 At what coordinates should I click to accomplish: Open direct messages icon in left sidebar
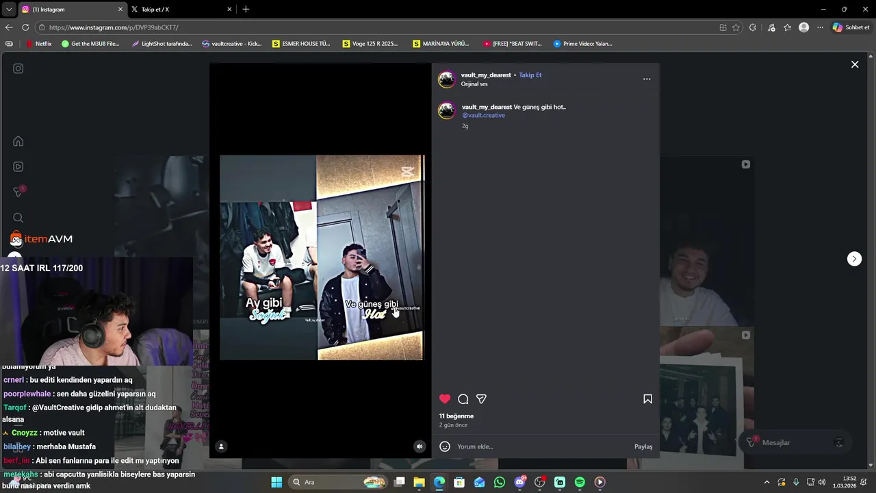(18, 192)
